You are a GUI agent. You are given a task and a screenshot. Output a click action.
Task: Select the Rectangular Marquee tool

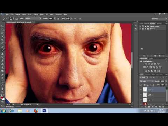pyautogui.click(x=2, y=29)
